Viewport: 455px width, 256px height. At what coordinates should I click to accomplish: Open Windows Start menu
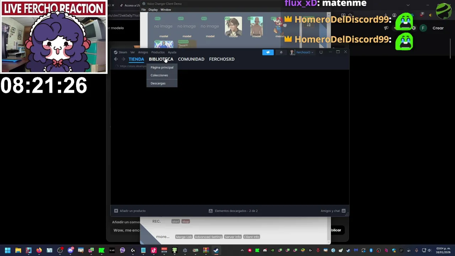tap(7, 250)
